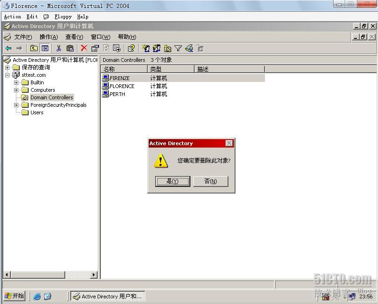Select the 保存的查询 tree item
Viewport: 378px width, 304px height.
click(36, 67)
